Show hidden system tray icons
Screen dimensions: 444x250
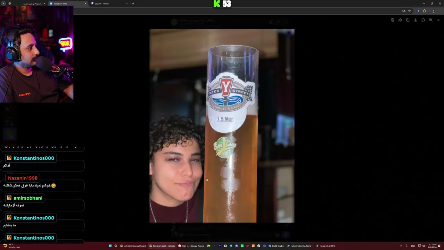[x=401, y=246]
